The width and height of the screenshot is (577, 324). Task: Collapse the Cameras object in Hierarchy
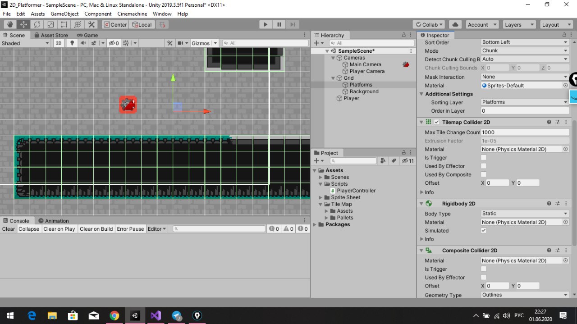(x=334, y=58)
